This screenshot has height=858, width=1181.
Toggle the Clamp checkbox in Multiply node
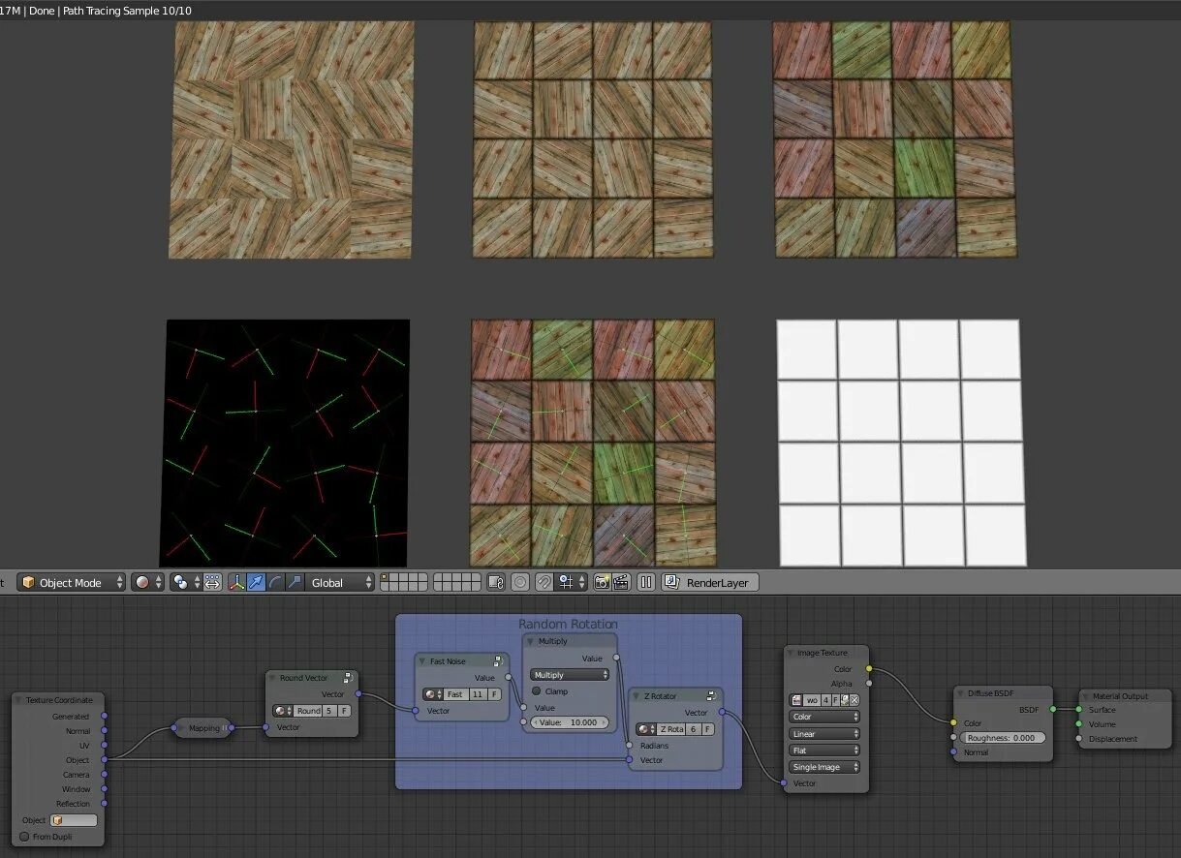pyautogui.click(x=537, y=691)
